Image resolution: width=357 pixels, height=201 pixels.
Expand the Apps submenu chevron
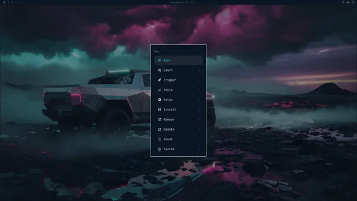[x=200, y=60]
